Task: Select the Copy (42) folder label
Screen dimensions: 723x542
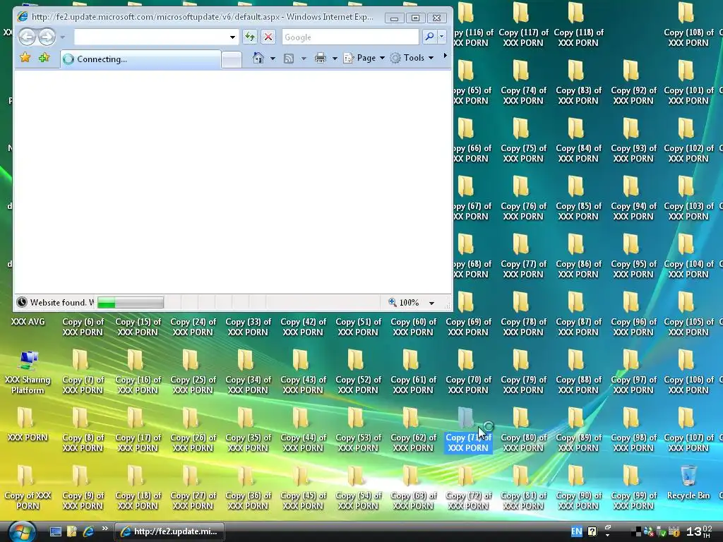Action: [304, 327]
